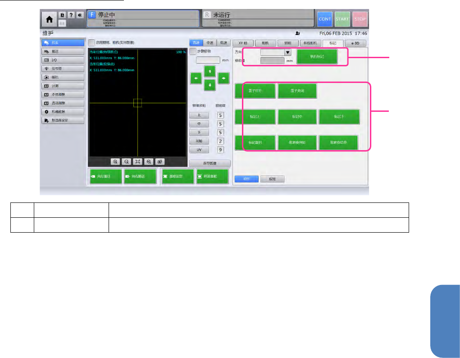Click the F 停止中 status panel
Screen dimensions: 460x358
[x=143, y=19]
